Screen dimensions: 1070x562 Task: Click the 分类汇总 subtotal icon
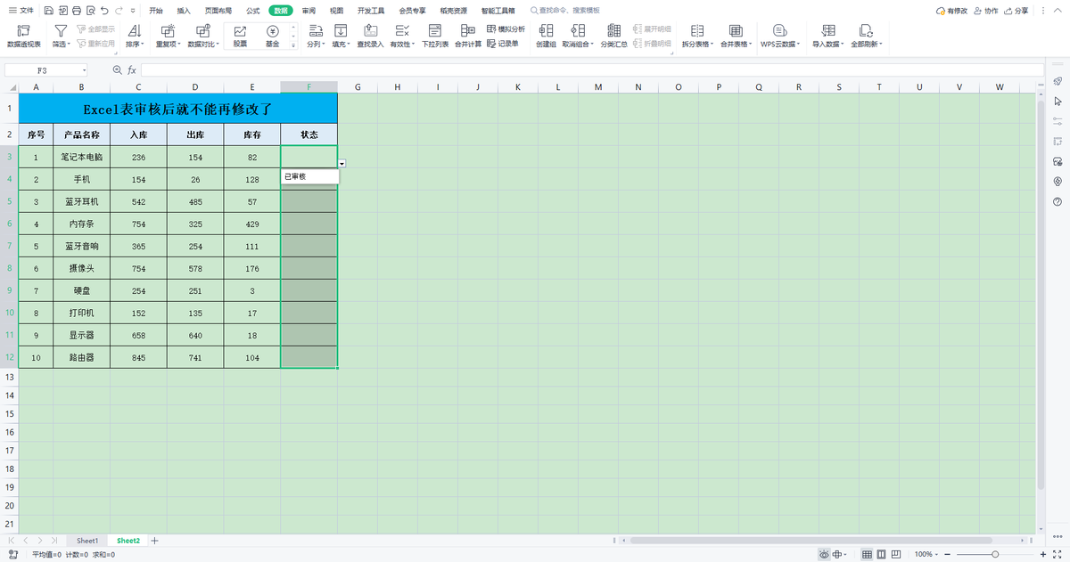(x=613, y=31)
